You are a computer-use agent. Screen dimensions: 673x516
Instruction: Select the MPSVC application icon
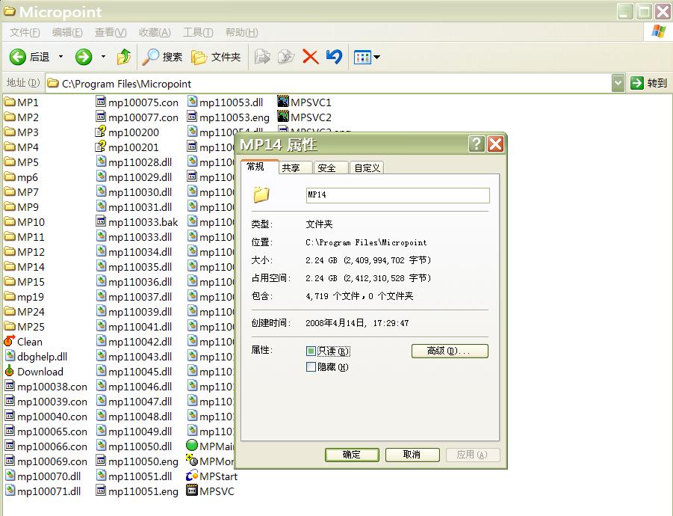click(192, 491)
